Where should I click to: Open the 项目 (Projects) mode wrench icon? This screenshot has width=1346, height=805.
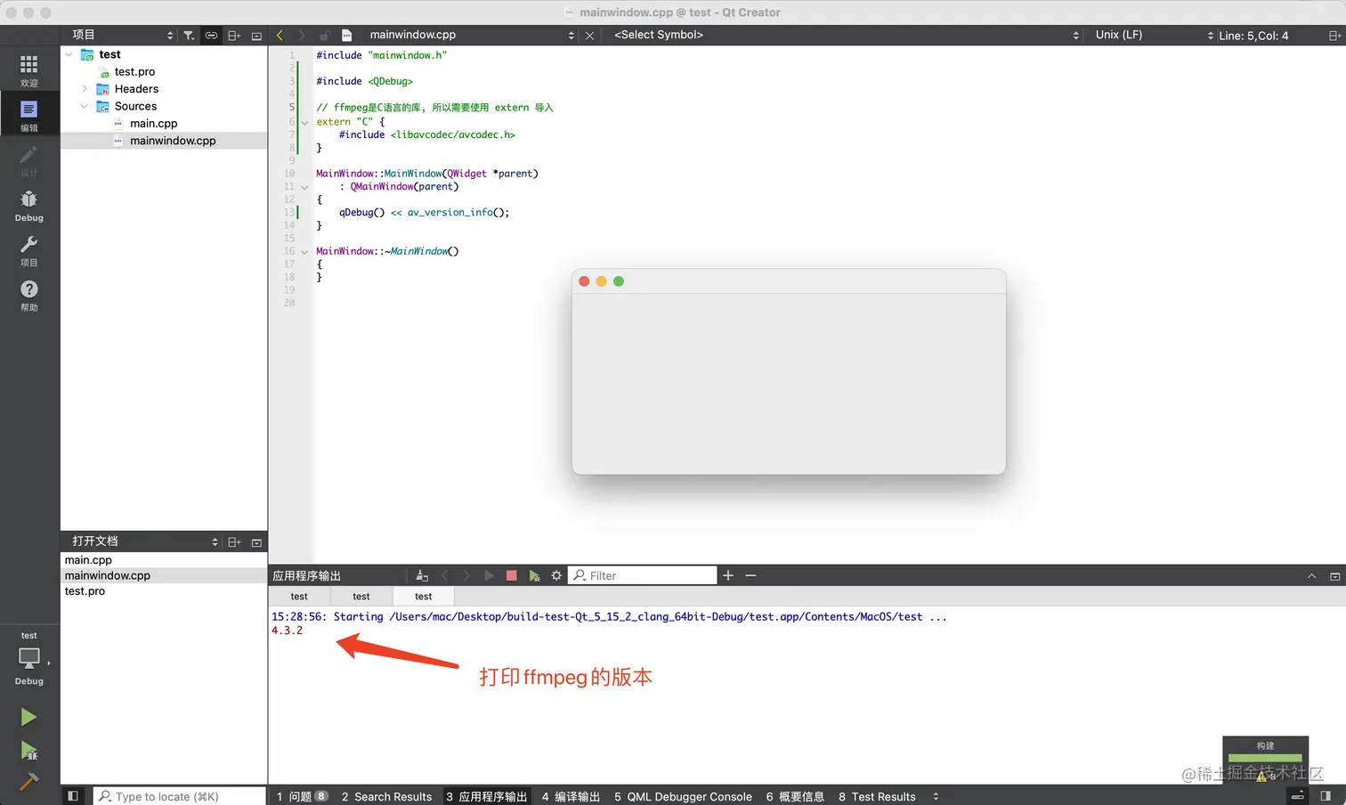(29, 250)
